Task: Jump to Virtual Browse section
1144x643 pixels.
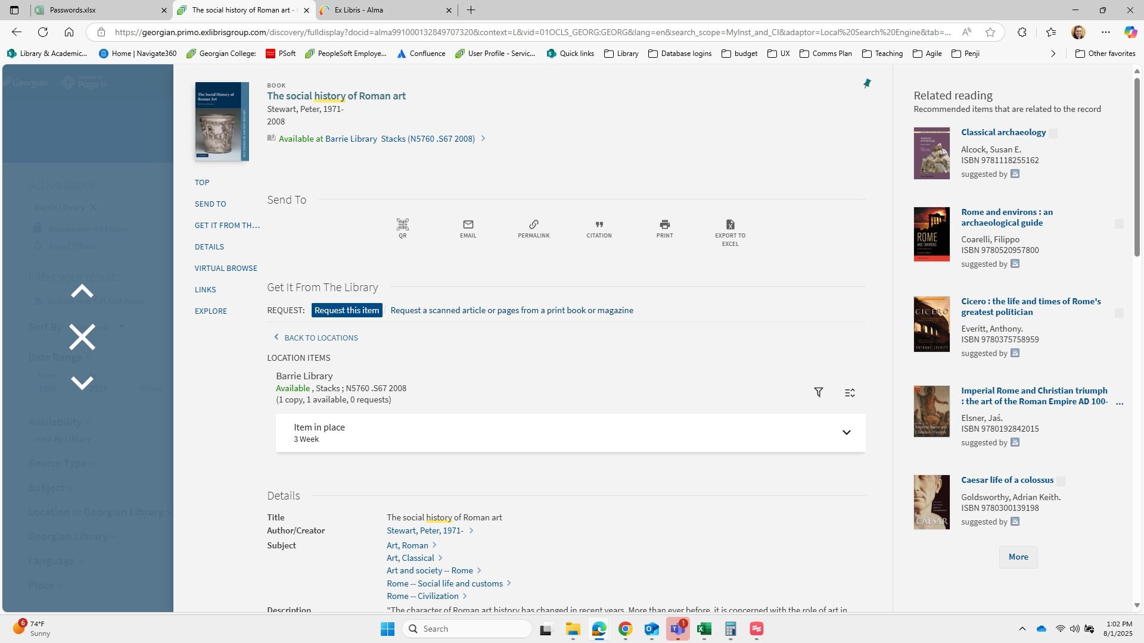Action: click(x=226, y=268)
